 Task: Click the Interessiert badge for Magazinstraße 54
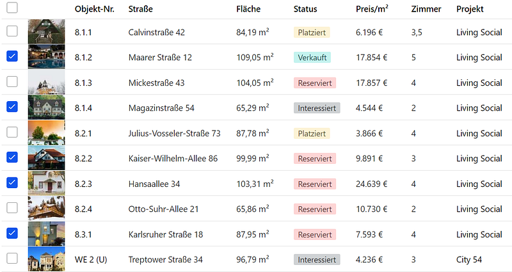(x=317, y=108)
